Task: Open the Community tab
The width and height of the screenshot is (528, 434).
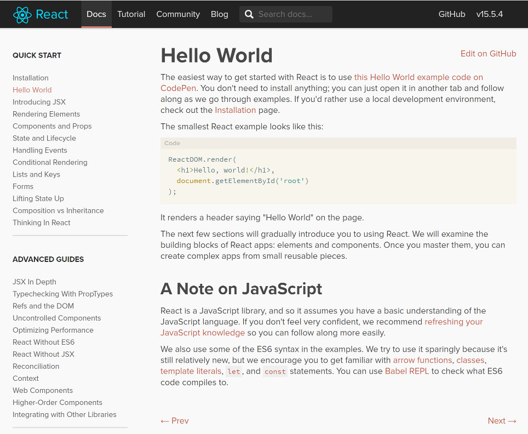Action: coord(178,14)
